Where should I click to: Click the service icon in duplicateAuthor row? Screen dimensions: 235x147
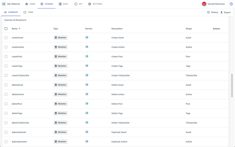(87, 142)
